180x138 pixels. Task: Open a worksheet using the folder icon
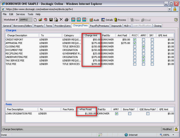(x=40, y=20)
